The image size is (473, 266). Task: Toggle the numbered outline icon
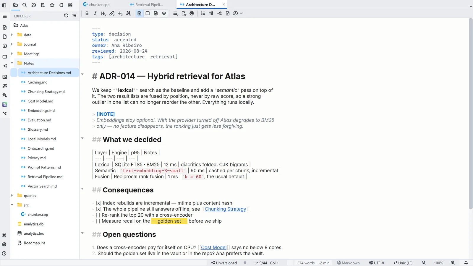203,13
